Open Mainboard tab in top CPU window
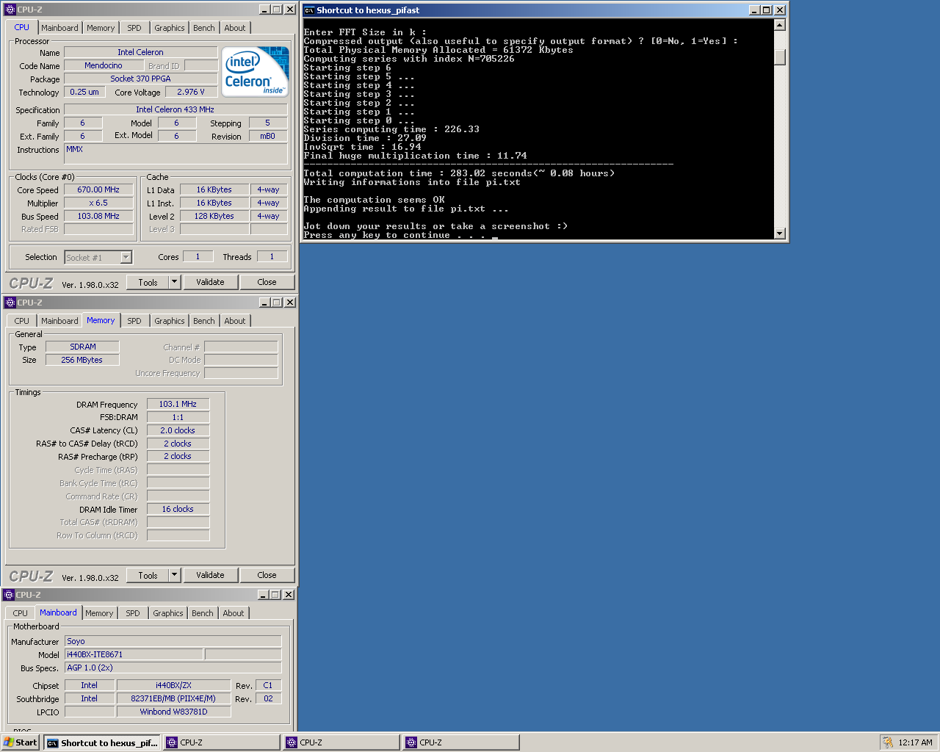The image size is (940, 752). tap(59, 28)
